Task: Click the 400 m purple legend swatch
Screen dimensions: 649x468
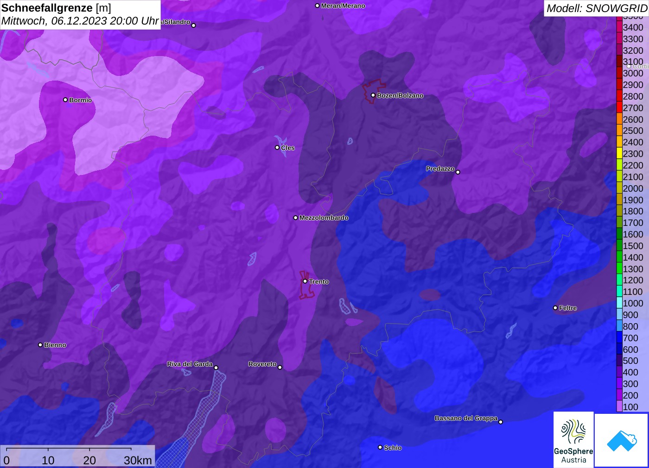Action: 619,372
